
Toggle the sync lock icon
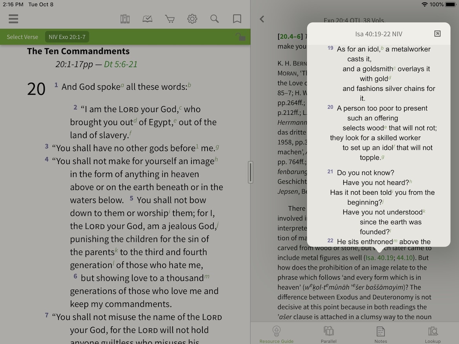(240, 37)
